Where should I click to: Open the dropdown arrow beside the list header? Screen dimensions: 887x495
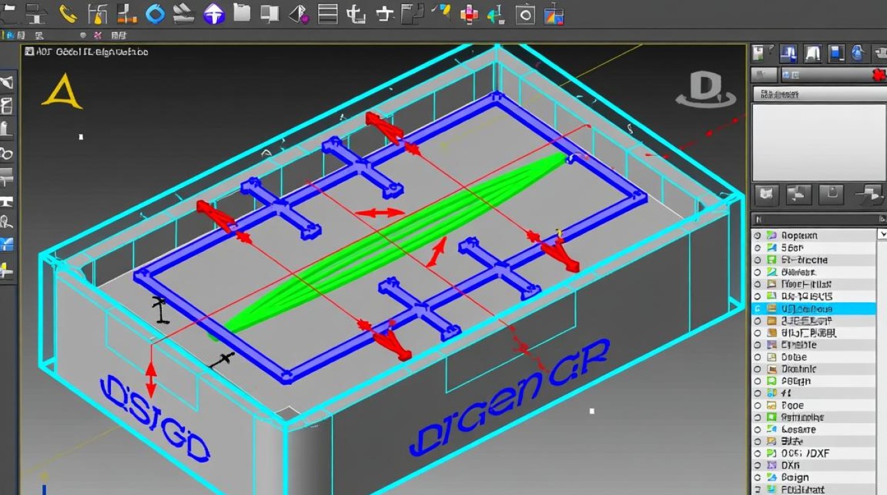tap(882, 234)
